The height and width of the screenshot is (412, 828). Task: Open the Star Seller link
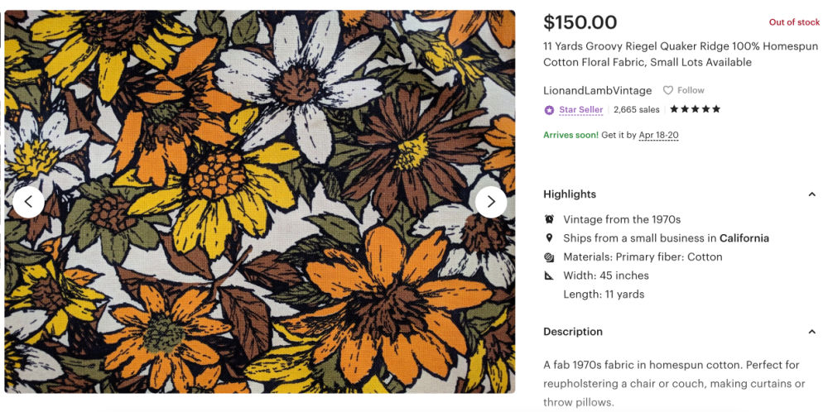coord(580,110)
